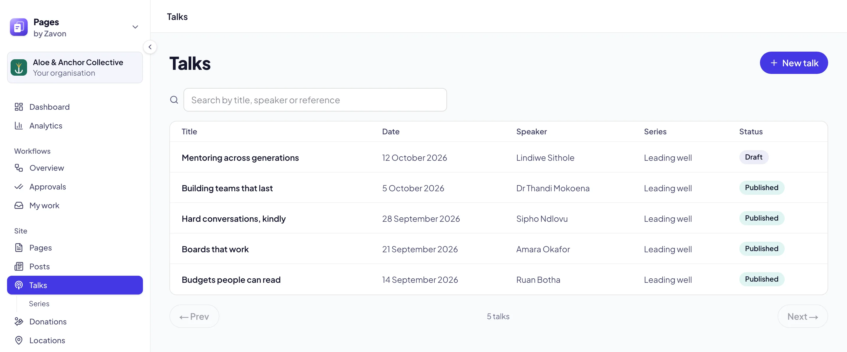Open Approvals in Workflows
The image size is (847, 352).
tap(75, 186)
